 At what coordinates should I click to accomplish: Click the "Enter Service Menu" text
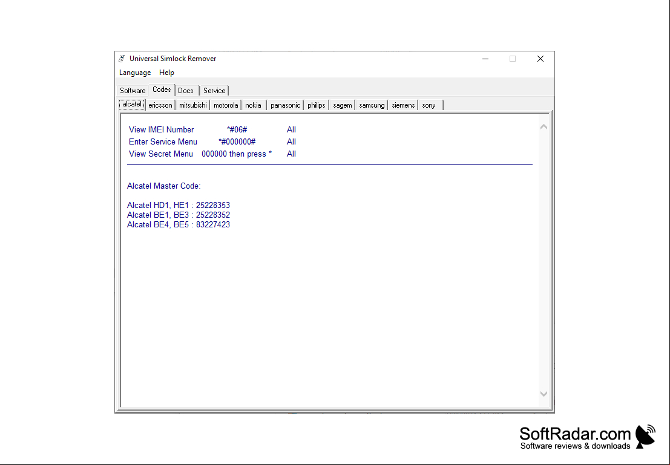coord(163,141)
